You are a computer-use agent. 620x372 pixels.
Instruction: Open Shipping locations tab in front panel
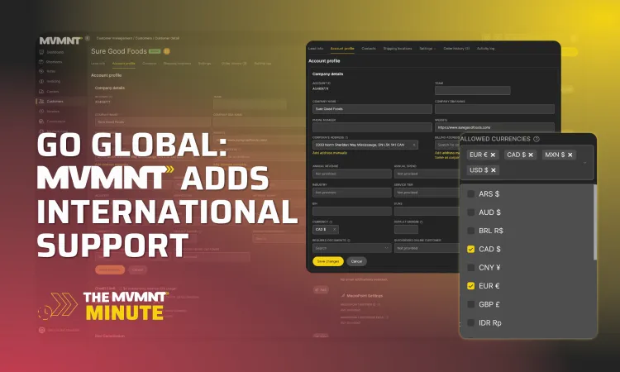coord(398,49)
